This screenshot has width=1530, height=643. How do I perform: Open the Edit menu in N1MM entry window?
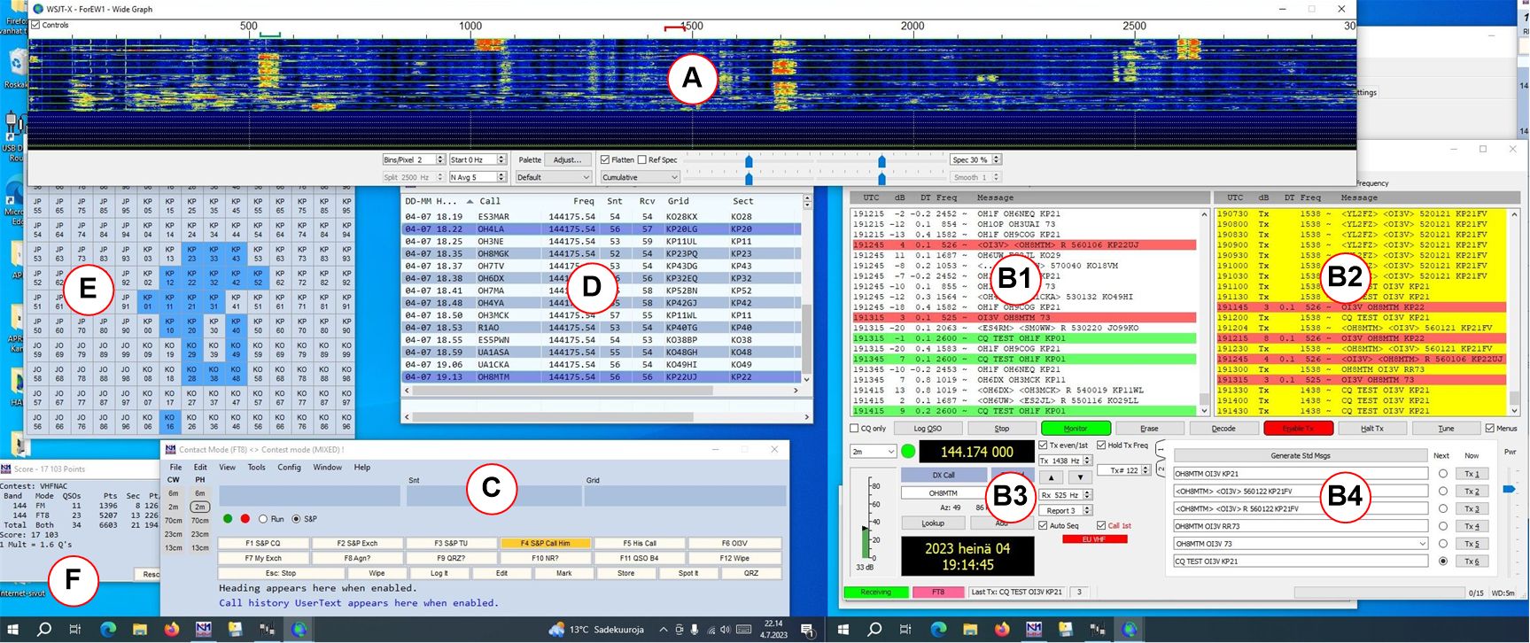200,468
